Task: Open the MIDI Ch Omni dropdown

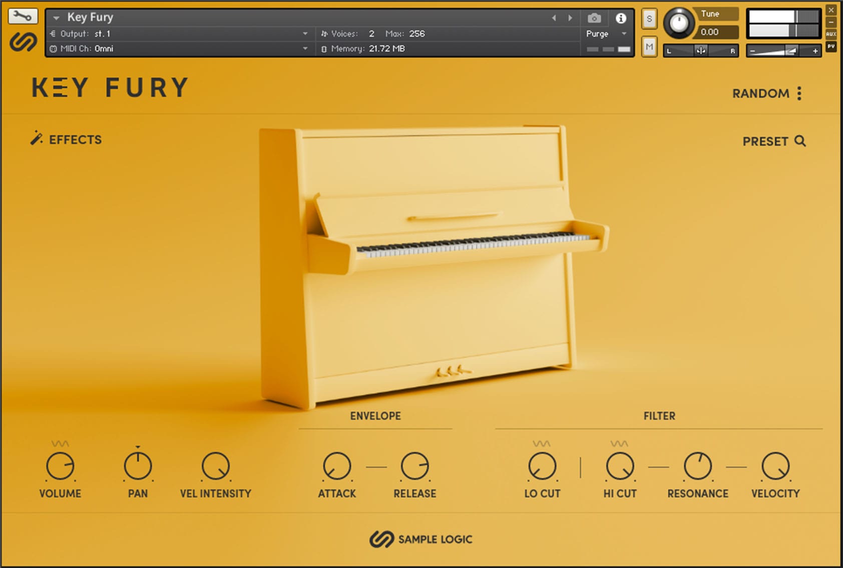Action: [305, 48]
